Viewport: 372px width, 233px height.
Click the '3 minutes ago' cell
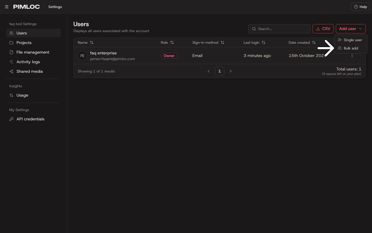(x=257, y=56)
